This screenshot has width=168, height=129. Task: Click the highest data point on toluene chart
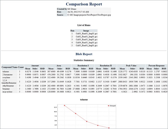(x=65, y=106)
